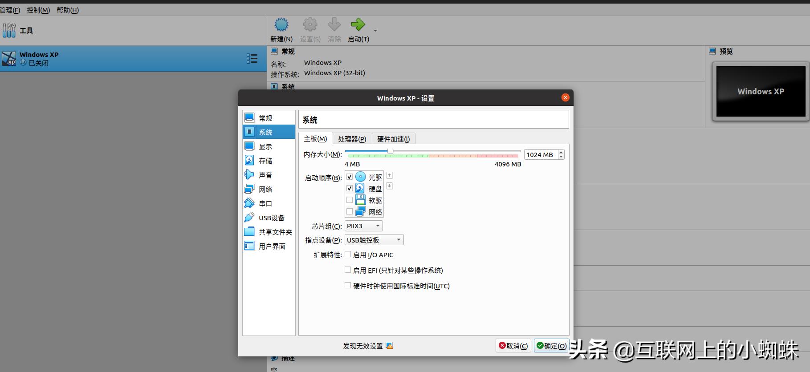Switch to the 主板(M) tab
This screenshot has height=372, width=810.
(x=315, y=139)
